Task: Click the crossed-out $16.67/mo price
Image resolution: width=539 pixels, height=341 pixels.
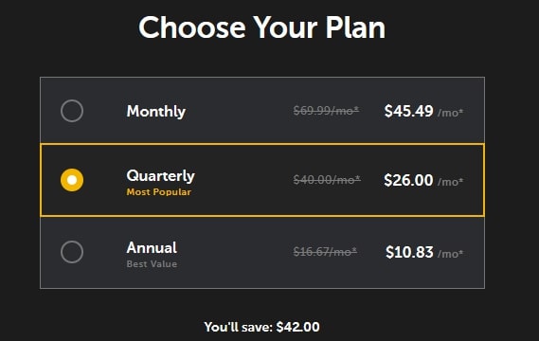Action: coord(325,252)
